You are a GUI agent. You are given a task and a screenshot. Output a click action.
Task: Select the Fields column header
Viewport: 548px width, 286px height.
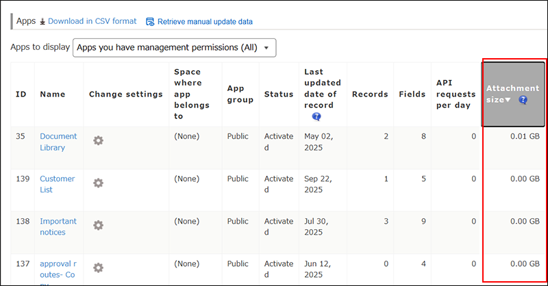click(412, 94)
